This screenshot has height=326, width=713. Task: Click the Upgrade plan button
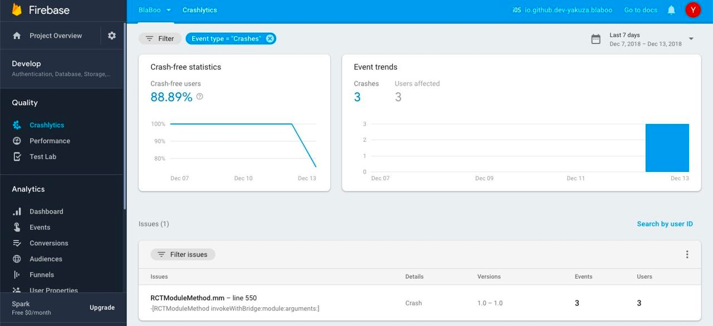[102, 308]
